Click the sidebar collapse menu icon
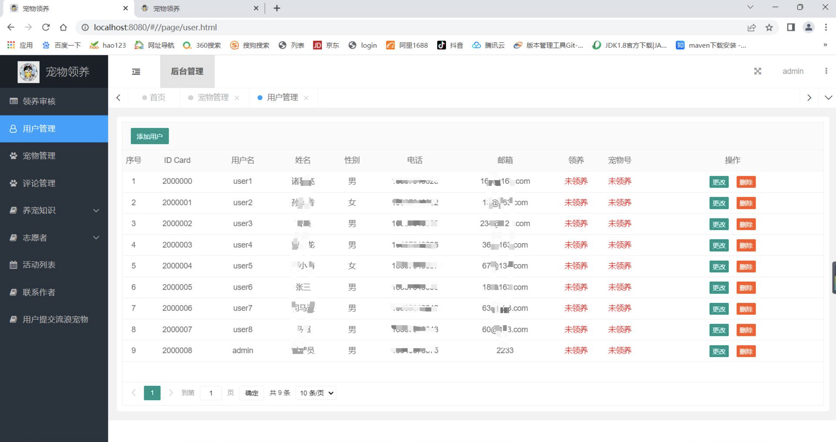The height and width of the screenshot is (442, 836). click(x=136, y=72)
